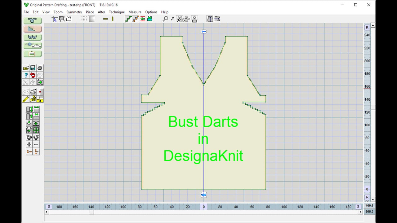397x223 pixels.
Task: Click the open file folder icon
Action: click(x=26, y=68)
